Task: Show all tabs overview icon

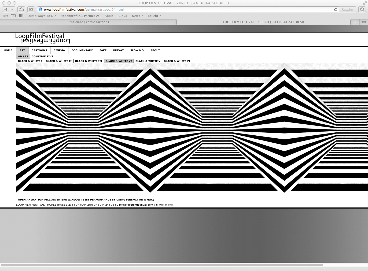Action: tap(363, 22)
